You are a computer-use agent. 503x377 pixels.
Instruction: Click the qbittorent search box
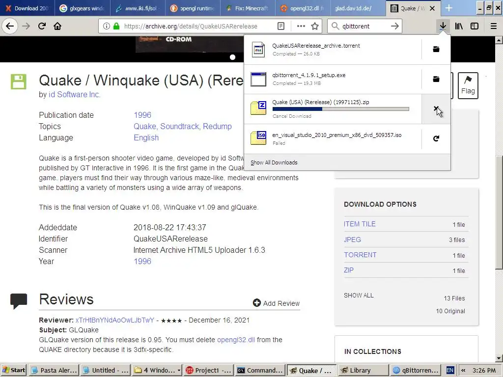click(x=364, y=26)
